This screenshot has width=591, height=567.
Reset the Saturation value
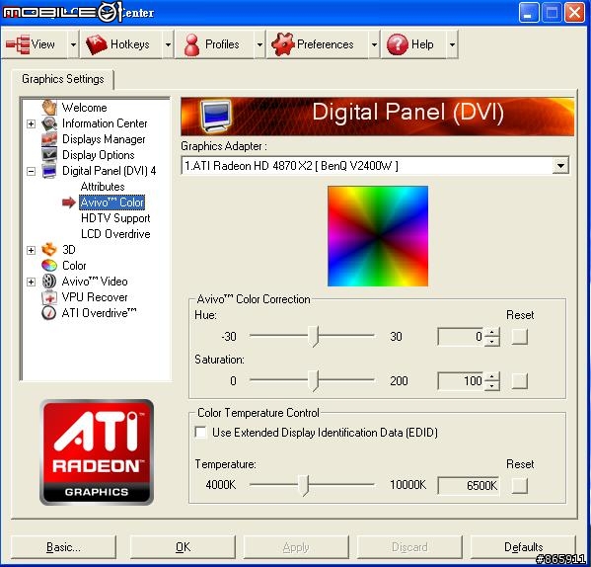pos(520,381)
